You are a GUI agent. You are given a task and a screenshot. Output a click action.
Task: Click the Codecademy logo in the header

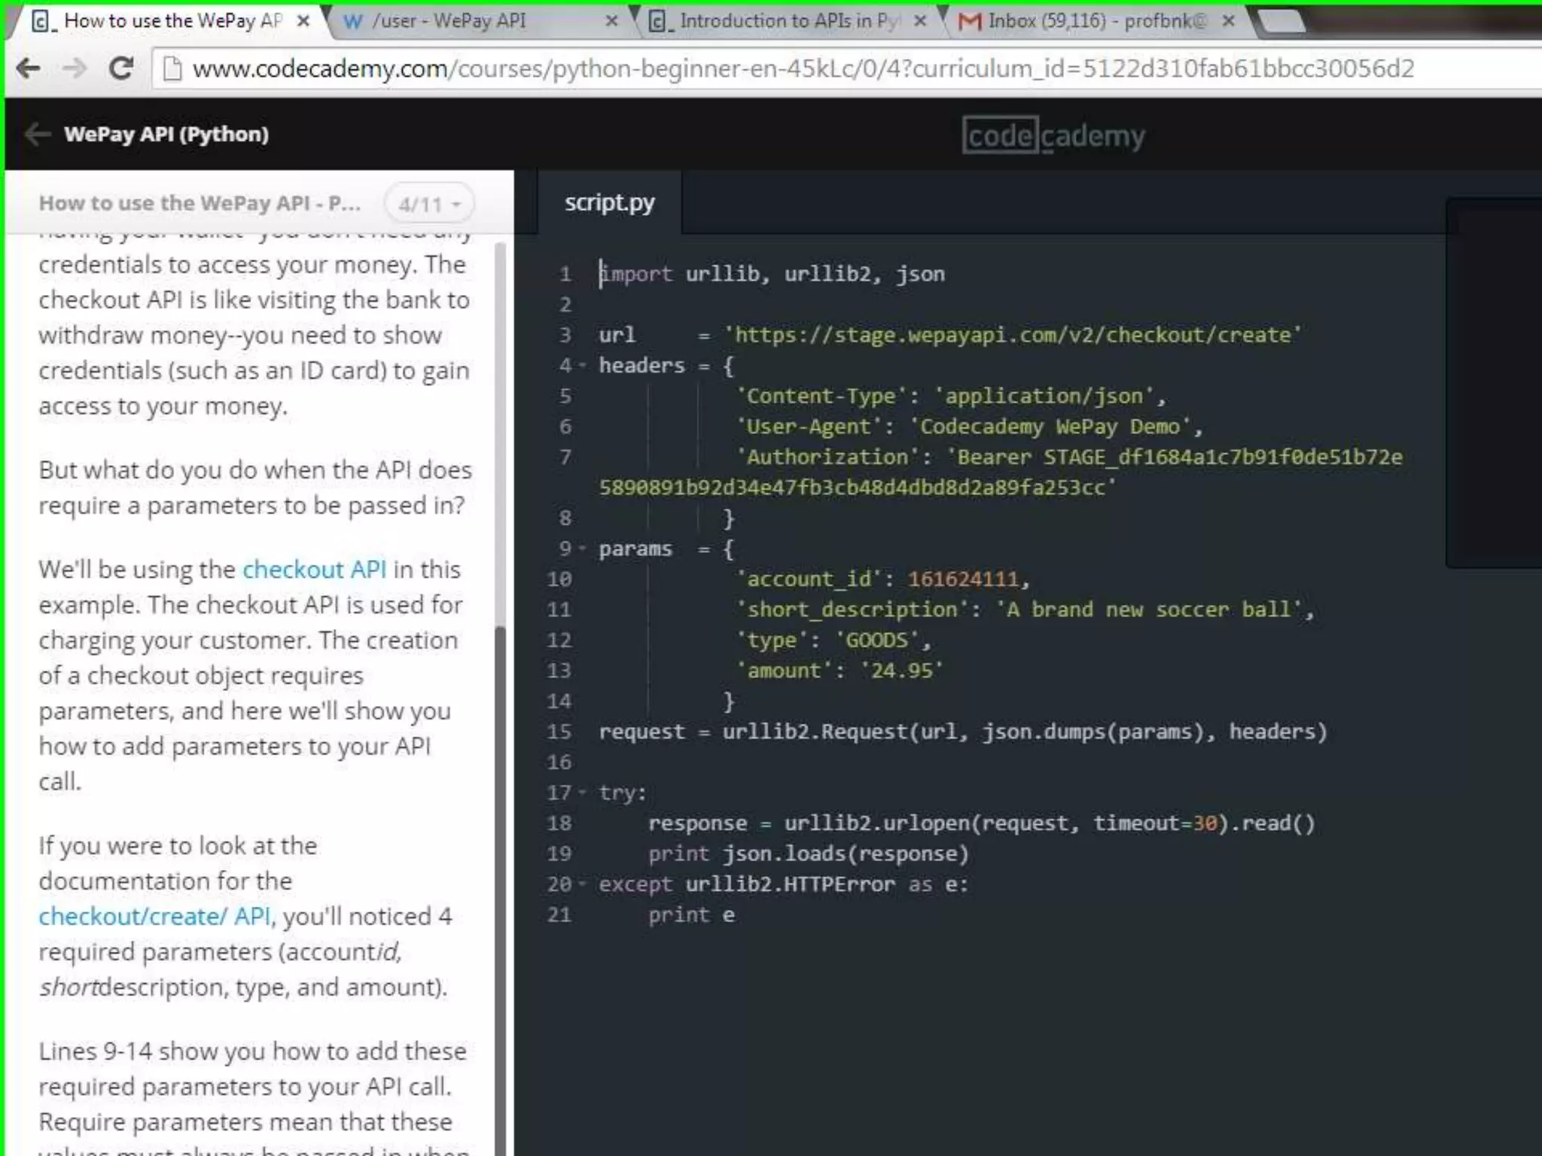point(1053,135)
